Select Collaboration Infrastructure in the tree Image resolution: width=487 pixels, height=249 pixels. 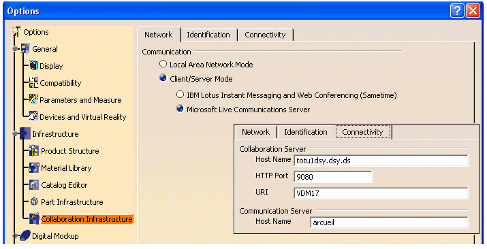87,219
